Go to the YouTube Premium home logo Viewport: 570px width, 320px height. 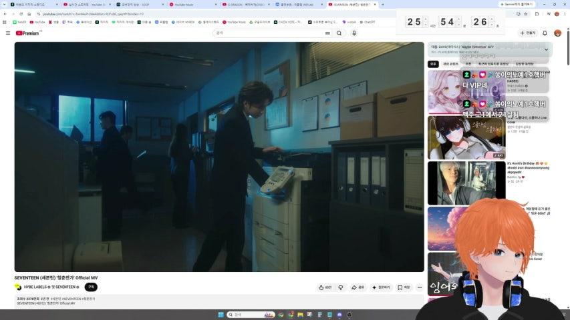click(28, 33)
